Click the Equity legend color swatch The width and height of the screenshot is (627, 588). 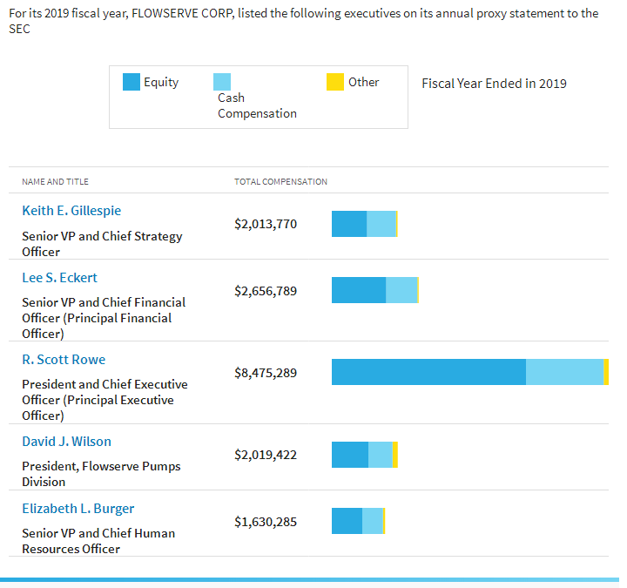pyautogui.click(x=131, y=82)
